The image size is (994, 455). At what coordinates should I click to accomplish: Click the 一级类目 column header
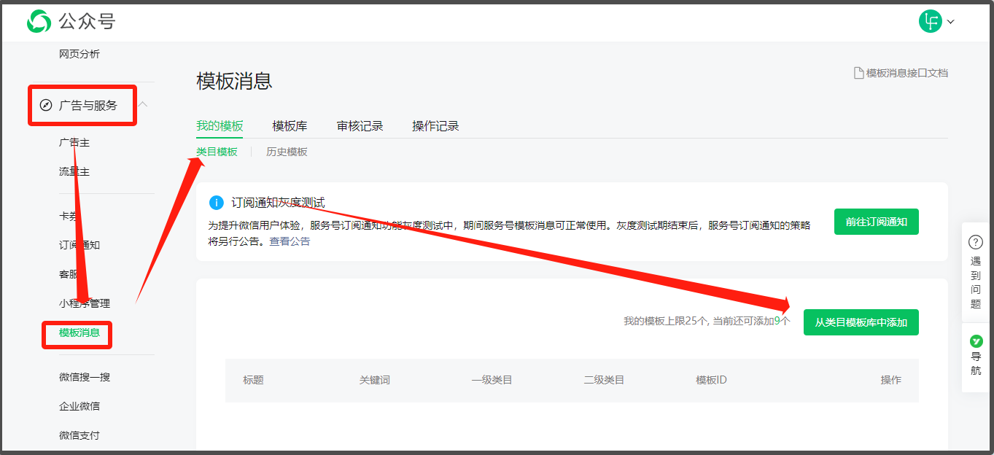click(x=492, y=380)
